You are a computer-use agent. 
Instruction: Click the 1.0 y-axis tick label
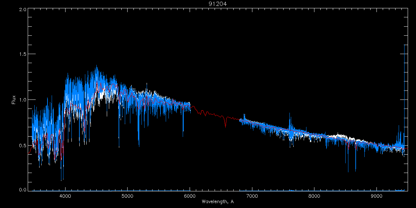pos(23,100)
